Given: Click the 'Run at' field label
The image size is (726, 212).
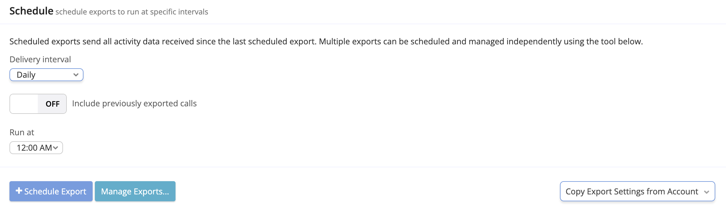Looking at the screenshot, I should click(22, 132).
